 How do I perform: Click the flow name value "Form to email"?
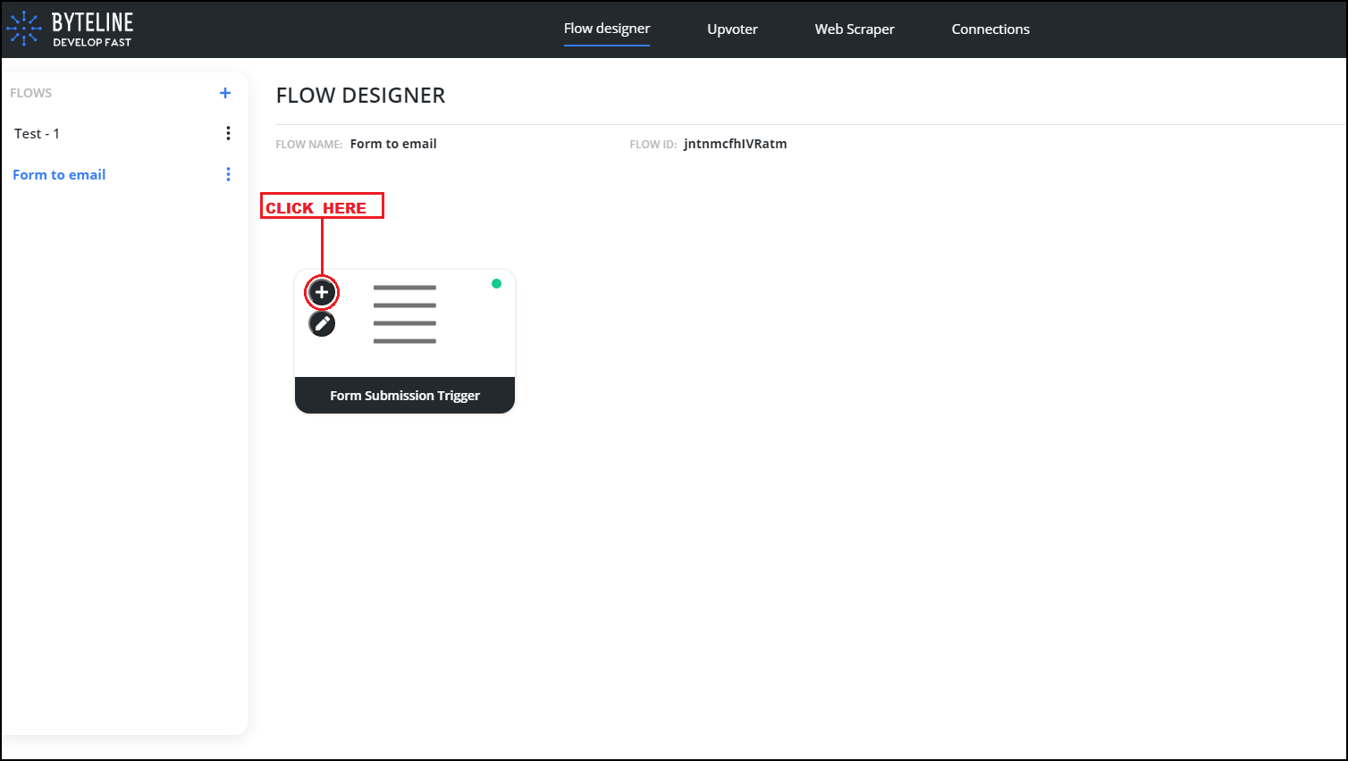click(393, 144)
